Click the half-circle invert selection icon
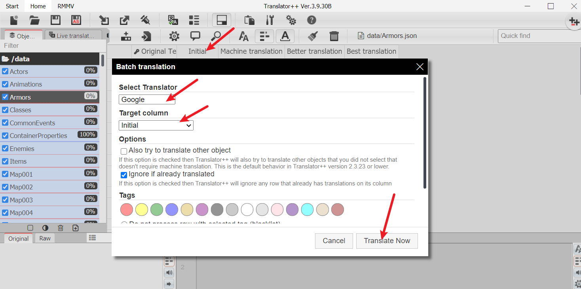 coord(45,228)
